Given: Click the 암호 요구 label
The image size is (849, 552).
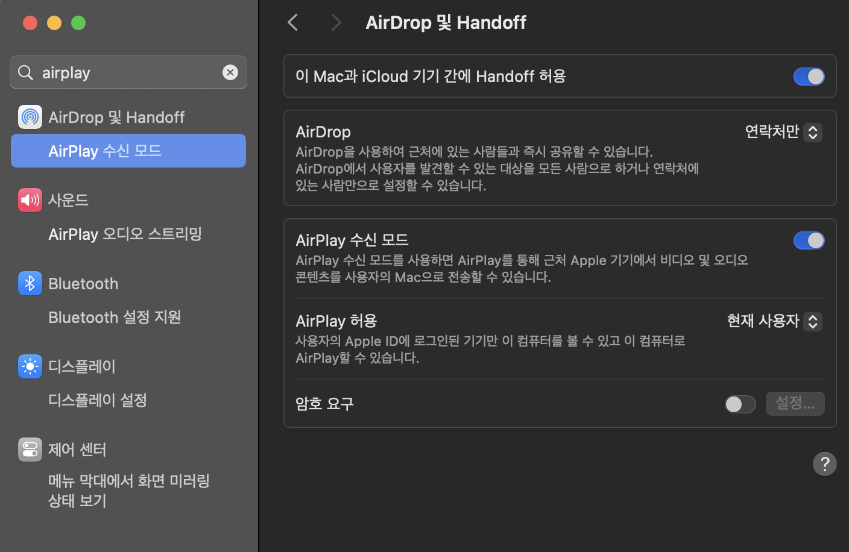Looking at the screenshot, I should [x=324, y=404].
